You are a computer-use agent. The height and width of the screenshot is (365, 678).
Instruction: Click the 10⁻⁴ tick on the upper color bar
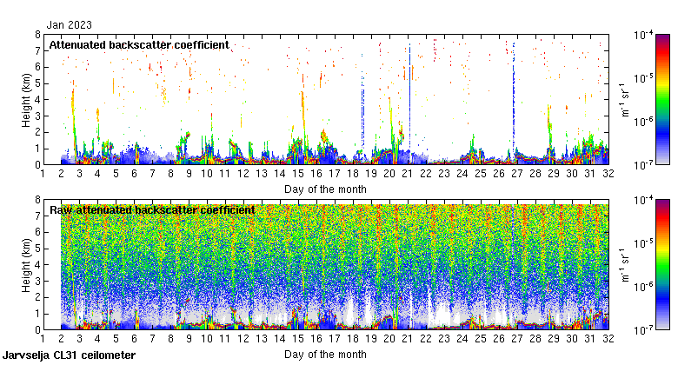point(643,35)
